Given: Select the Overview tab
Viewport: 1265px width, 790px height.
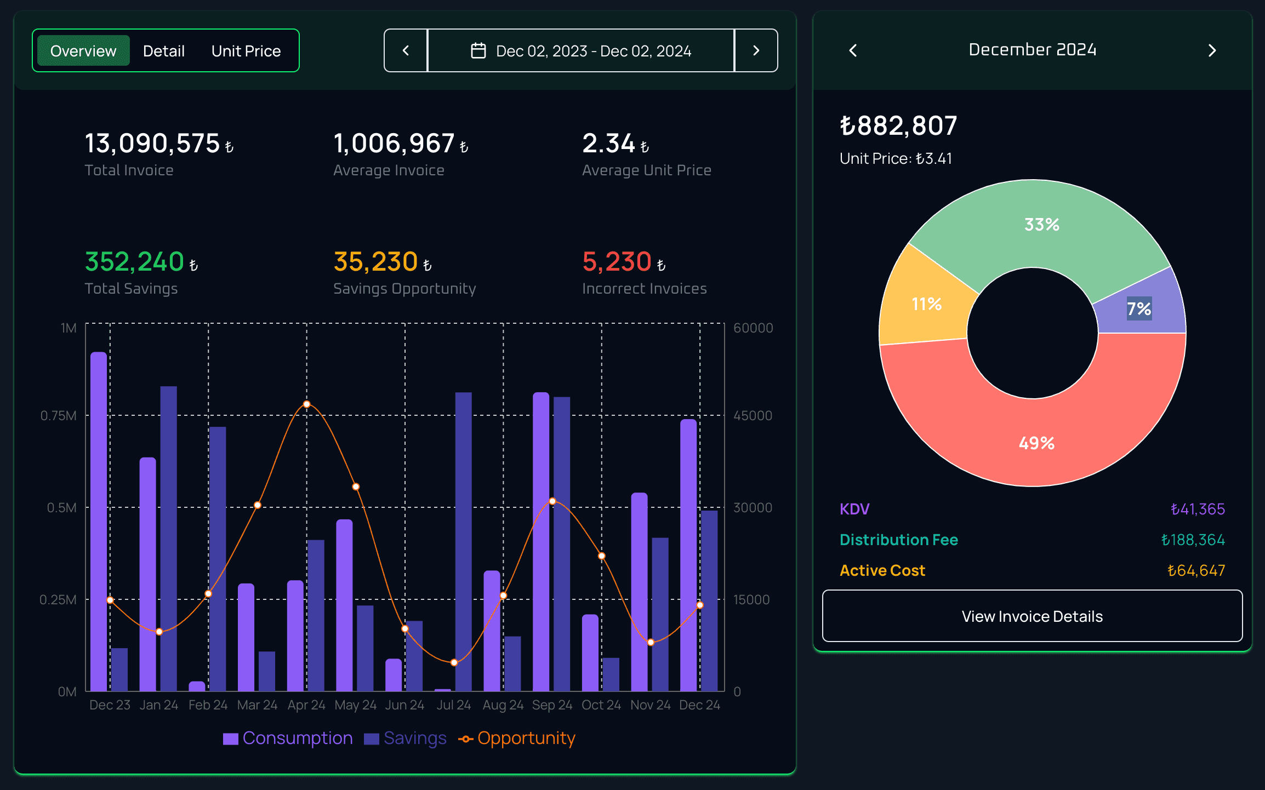Looking at the screenshot, I should coord(83,51).
